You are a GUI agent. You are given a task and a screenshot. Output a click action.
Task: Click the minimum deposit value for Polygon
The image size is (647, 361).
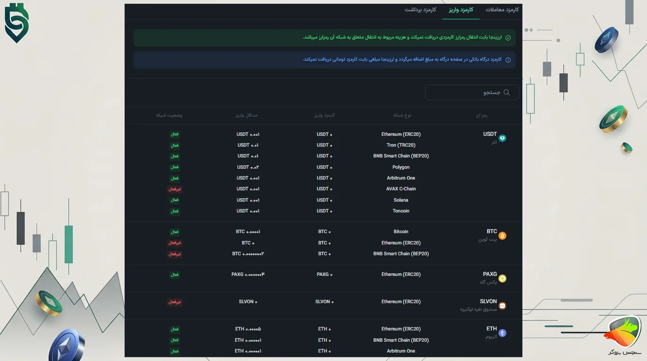[248, 167]
